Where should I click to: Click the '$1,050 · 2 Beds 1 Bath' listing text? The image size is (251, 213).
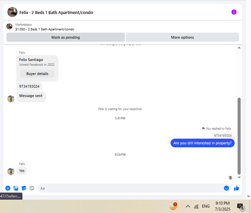(x=45, y=29)
